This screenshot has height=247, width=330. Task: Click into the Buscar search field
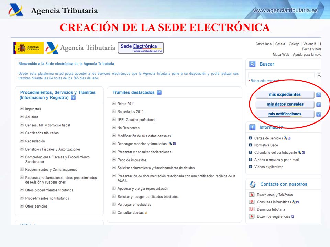[282, 75]
